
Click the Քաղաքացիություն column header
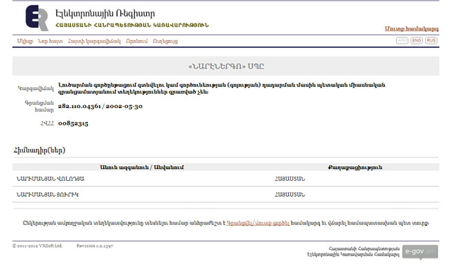(355, 167)
